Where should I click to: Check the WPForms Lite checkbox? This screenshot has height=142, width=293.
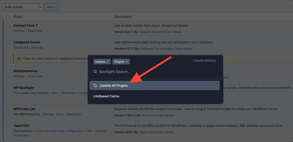click(x=8, y=109)
